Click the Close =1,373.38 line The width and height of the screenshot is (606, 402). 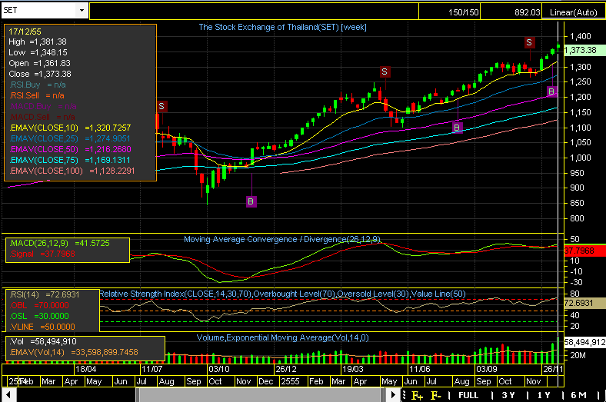pyautogui.click(x=40, y=74)
